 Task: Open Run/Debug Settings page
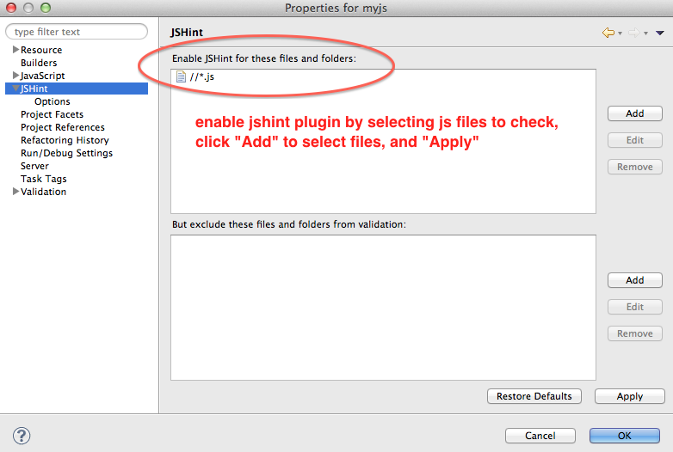(x=66, y=153)
